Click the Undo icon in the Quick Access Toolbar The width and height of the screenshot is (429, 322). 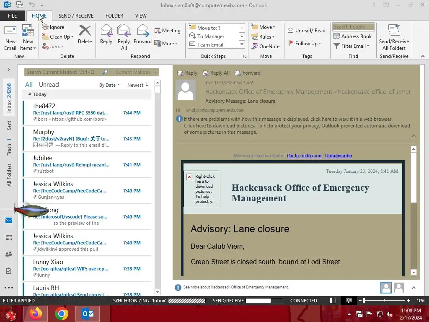pos(32,5)
